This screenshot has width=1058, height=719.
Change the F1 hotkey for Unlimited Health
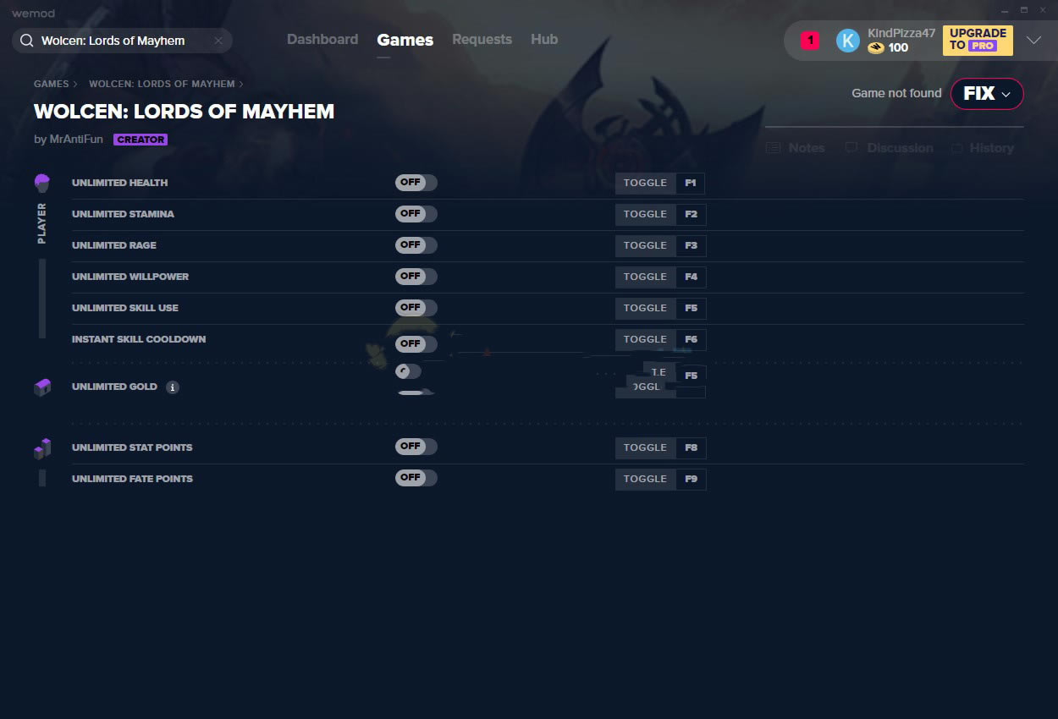point(690,183)
